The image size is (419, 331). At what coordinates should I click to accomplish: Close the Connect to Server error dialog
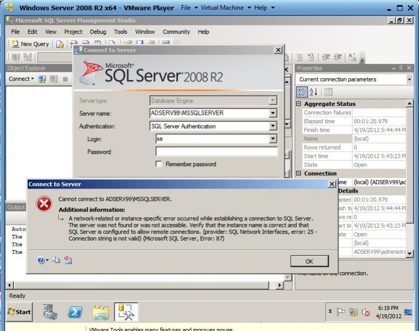click(332, 184)
